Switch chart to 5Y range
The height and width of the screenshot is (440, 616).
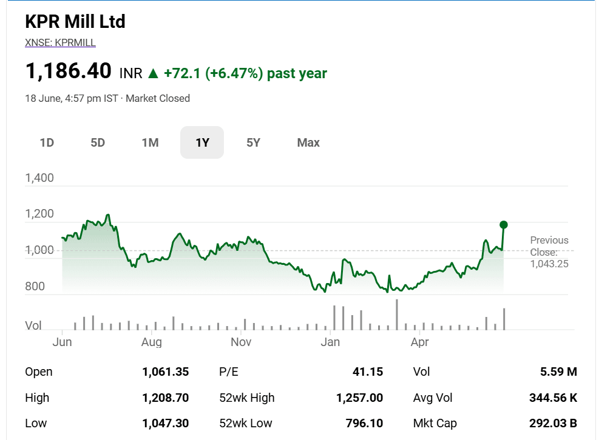coord(254,142)
